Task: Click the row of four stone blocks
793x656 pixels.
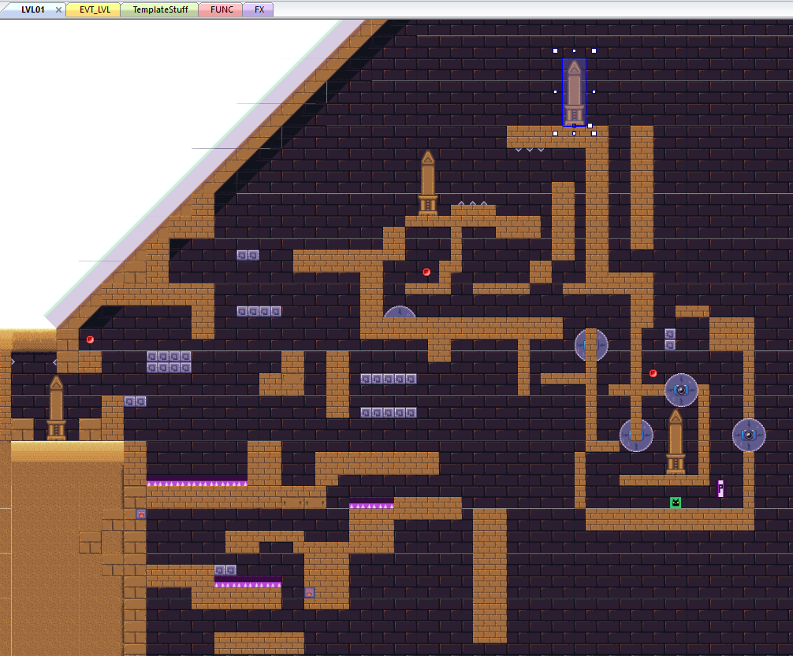Action: coord(259,311)
